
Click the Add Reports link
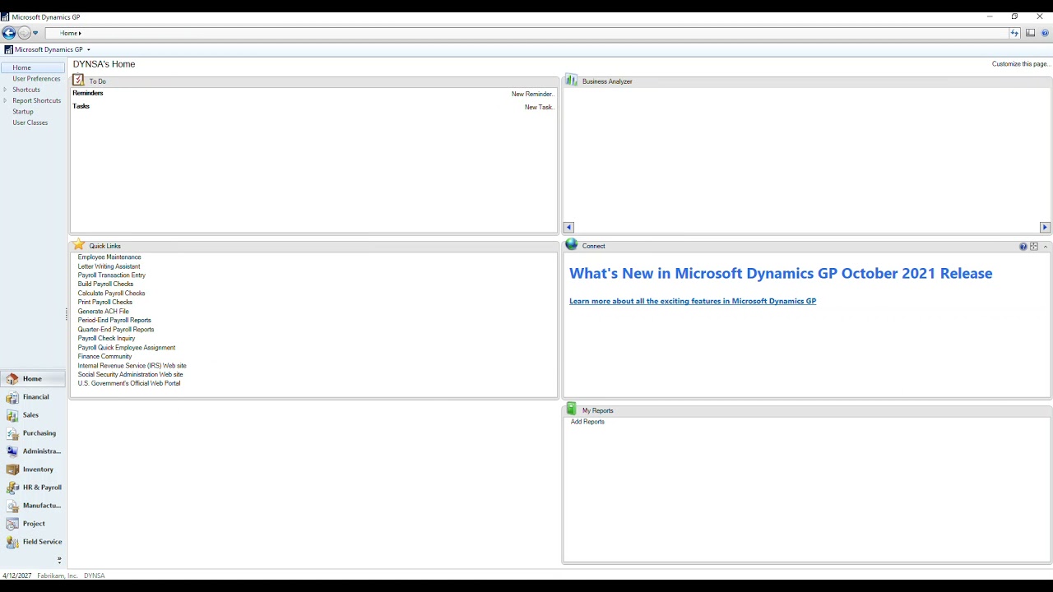[x=587, y=422]
